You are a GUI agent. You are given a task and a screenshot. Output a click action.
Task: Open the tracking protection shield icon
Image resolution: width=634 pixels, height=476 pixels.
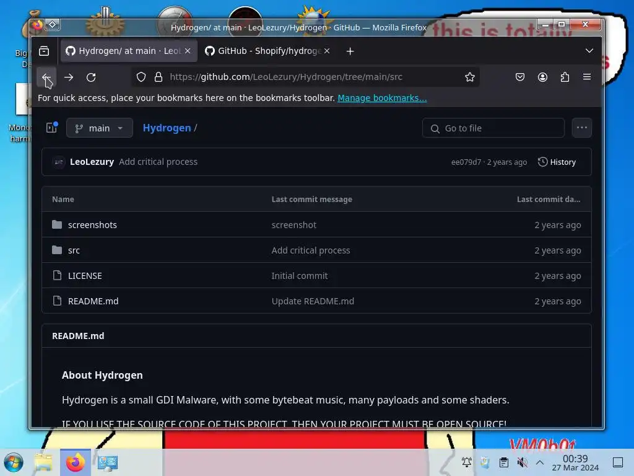[141, 77]
